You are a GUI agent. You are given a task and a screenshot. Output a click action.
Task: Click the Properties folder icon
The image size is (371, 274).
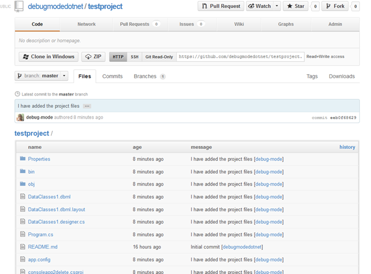(x=23, y=159)
